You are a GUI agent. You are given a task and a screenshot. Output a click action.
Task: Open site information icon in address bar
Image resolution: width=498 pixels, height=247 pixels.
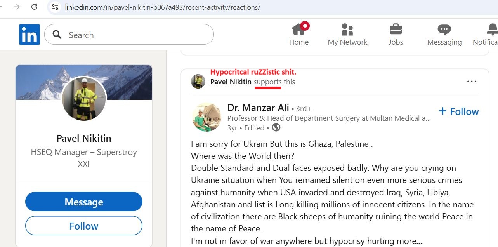click(x=55, y=7)
